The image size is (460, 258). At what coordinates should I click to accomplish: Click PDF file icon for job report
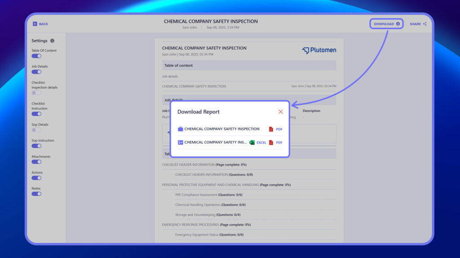[271, 129]
